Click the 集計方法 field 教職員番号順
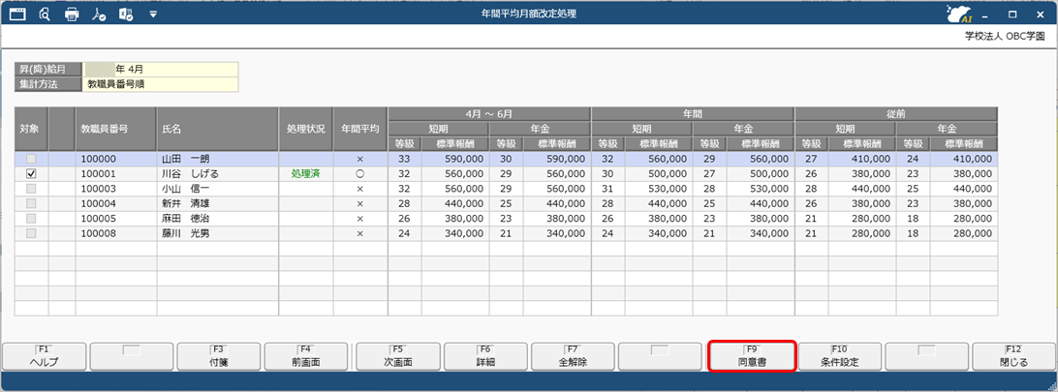The image size is (1058, 392). [161, 84]
